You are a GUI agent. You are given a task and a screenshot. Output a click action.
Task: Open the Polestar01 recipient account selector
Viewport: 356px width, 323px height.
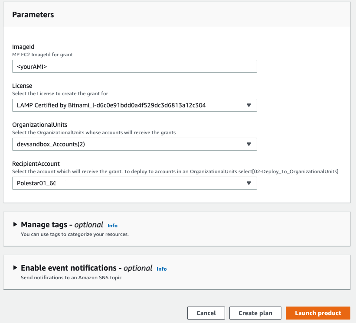(130, 183)
